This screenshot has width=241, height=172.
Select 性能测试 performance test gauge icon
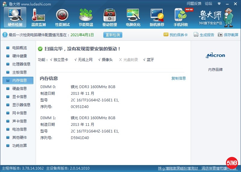(62, 17)
